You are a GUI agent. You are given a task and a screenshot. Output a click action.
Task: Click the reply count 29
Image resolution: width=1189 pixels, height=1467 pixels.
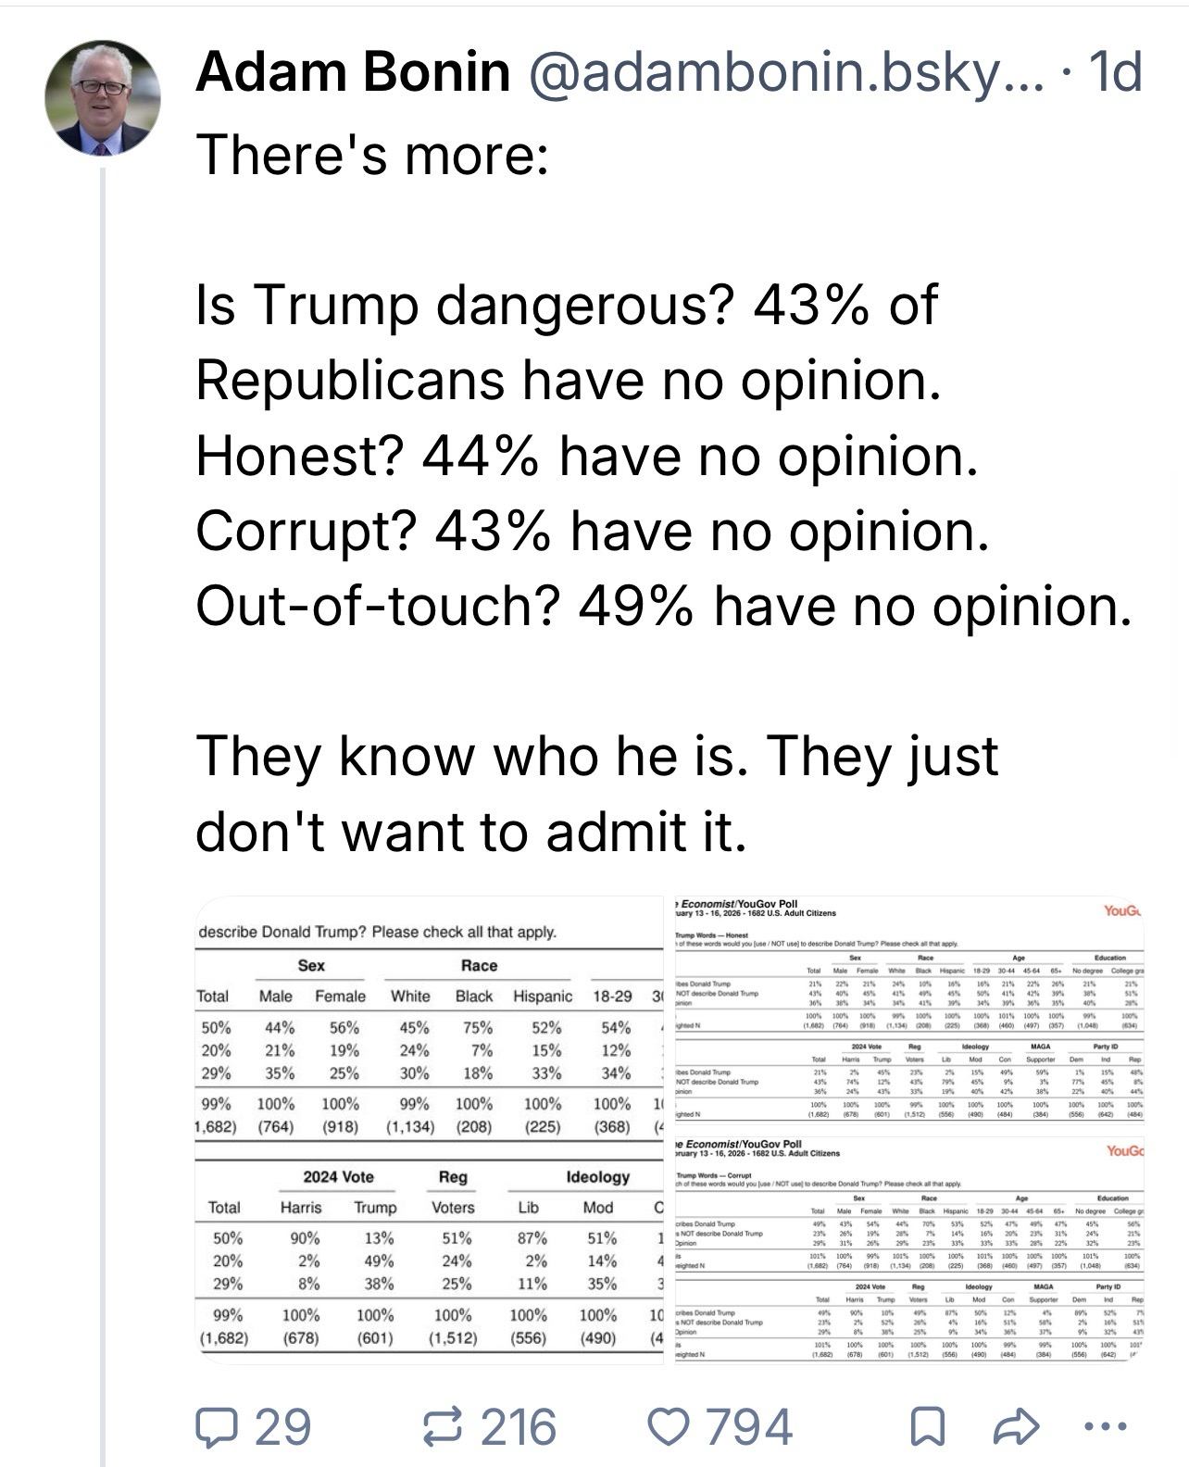[x=282, y=1427]
